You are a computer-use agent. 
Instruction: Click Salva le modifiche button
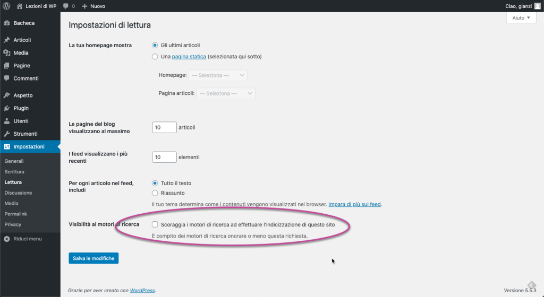[93, 258]
